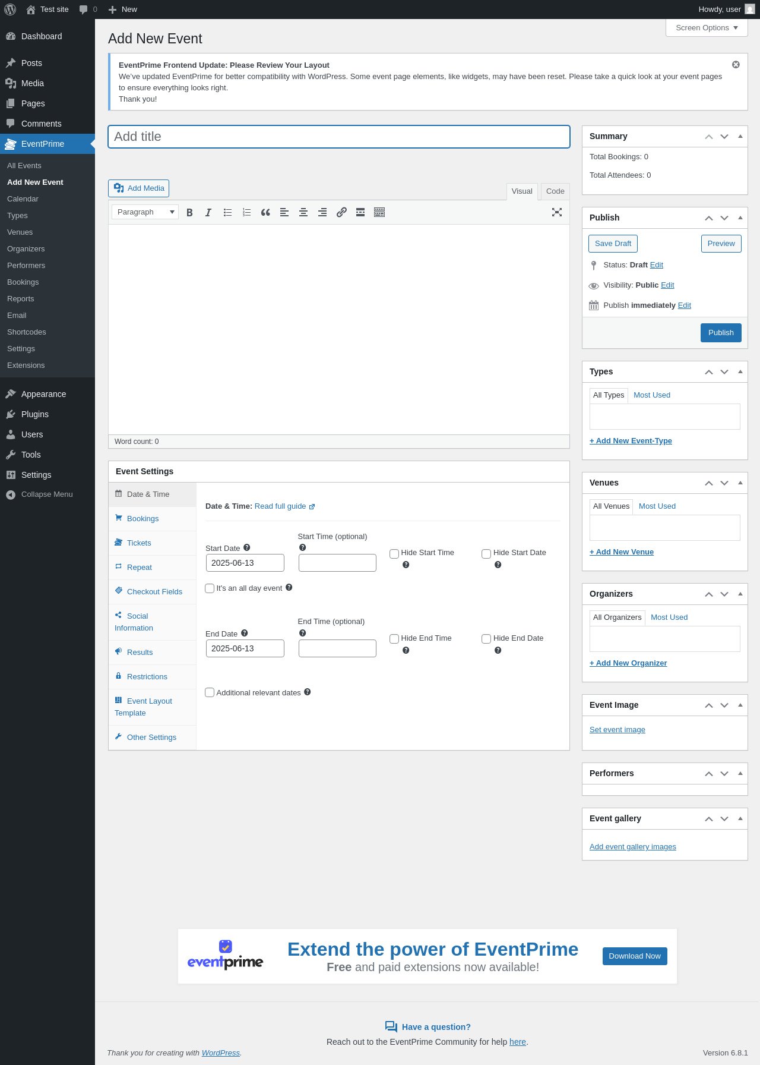
Task: Insert a blockquote
Action: tap(265, 212)
